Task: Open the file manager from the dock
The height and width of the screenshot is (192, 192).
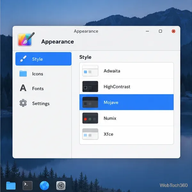Action: click(x=11, y=186)
